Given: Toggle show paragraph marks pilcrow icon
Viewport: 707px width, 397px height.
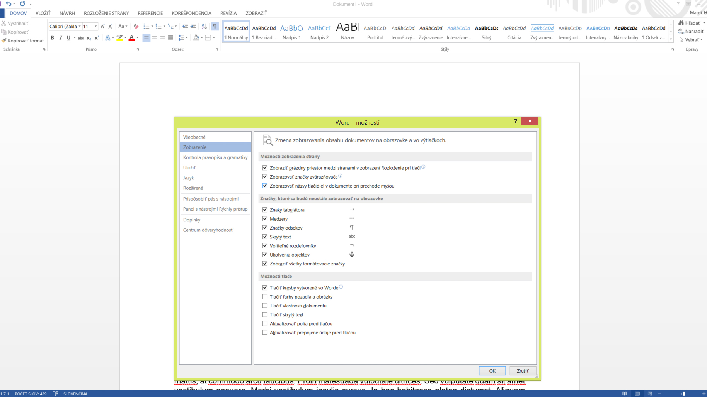Looking at the screenshot, I should tap(215, 26).
